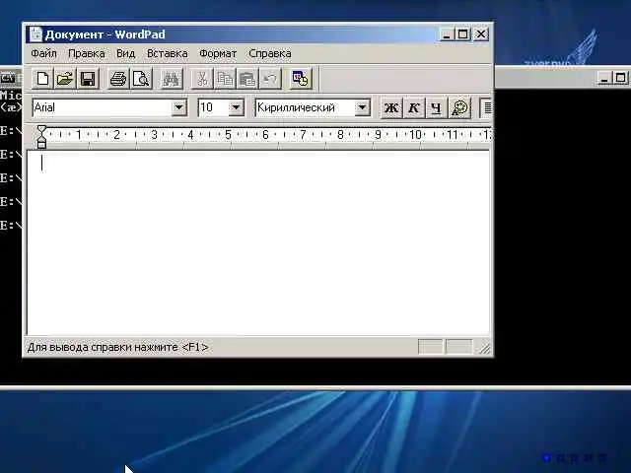Minimize the command prompt window behind
The height and width of the screenshot is (473, 631).
pos(603,78)
